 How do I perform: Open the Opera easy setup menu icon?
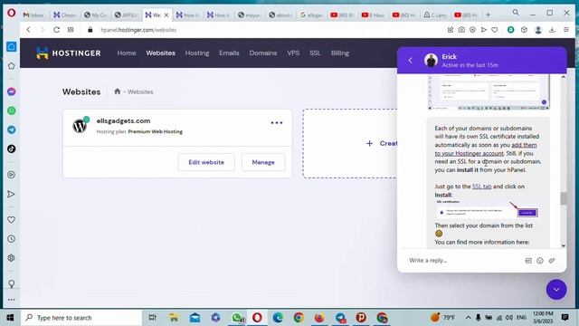coord(566,30)
